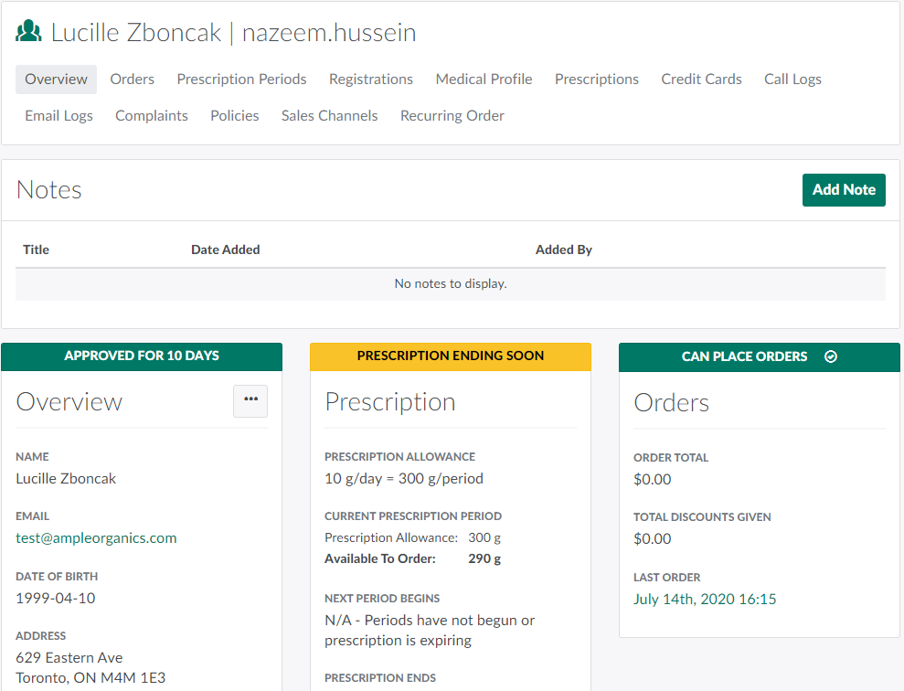Click the client group icon beside Lucille Zboncak
This screenshot has height=691, width=904.
(x=29, y=33)
